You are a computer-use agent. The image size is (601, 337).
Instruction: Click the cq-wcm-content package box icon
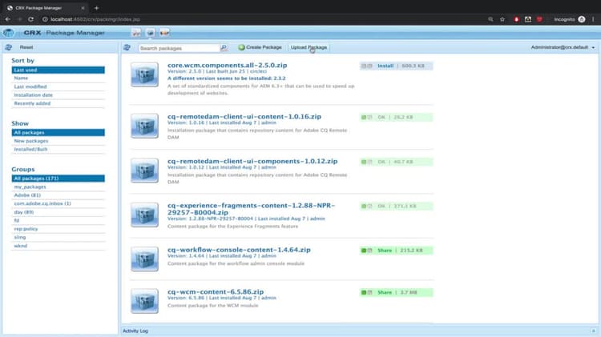tap(144, 301)
